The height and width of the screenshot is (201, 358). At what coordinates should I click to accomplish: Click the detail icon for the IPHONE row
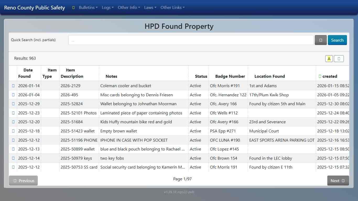point(13,140)
